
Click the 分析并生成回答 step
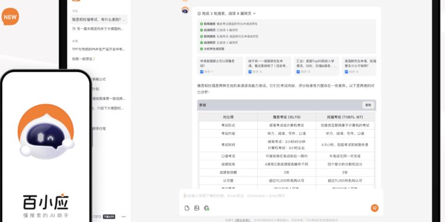(212, 49)
